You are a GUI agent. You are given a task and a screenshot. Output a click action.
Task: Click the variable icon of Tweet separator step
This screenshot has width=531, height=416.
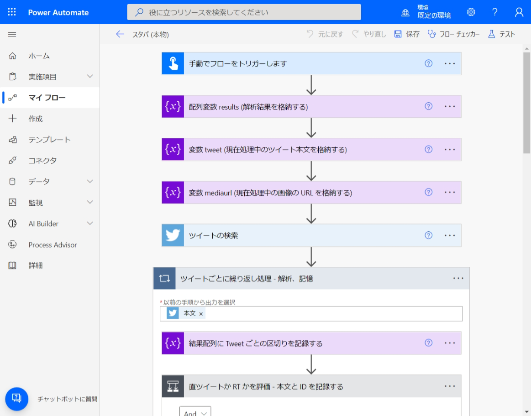[173, 343]
